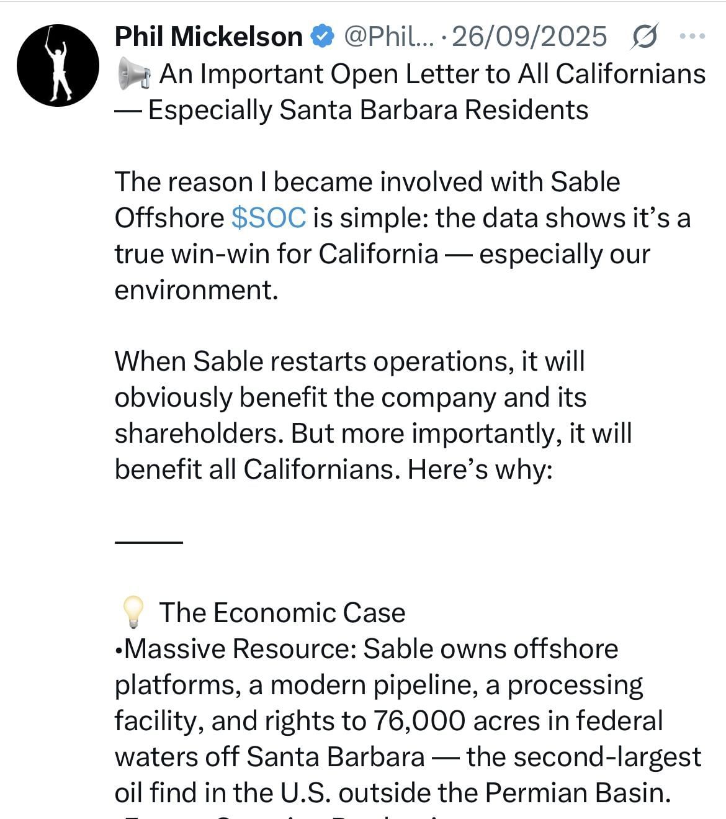The height and width of the screenshot is (819, 726).
Task: Click the megaphone emoji
Action: [x=133, y=75]
